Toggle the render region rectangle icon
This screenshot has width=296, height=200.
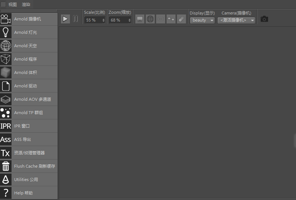click(161, 19)
